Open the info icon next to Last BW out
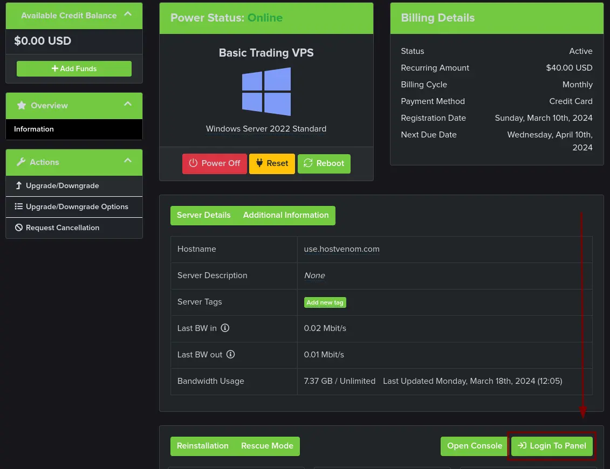This screenshot has height=469, width=610. (230, 354)
